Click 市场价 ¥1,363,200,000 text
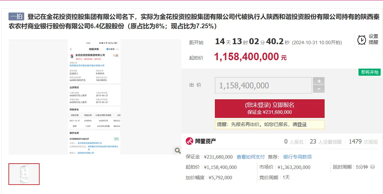 click(x=285, y=167)
